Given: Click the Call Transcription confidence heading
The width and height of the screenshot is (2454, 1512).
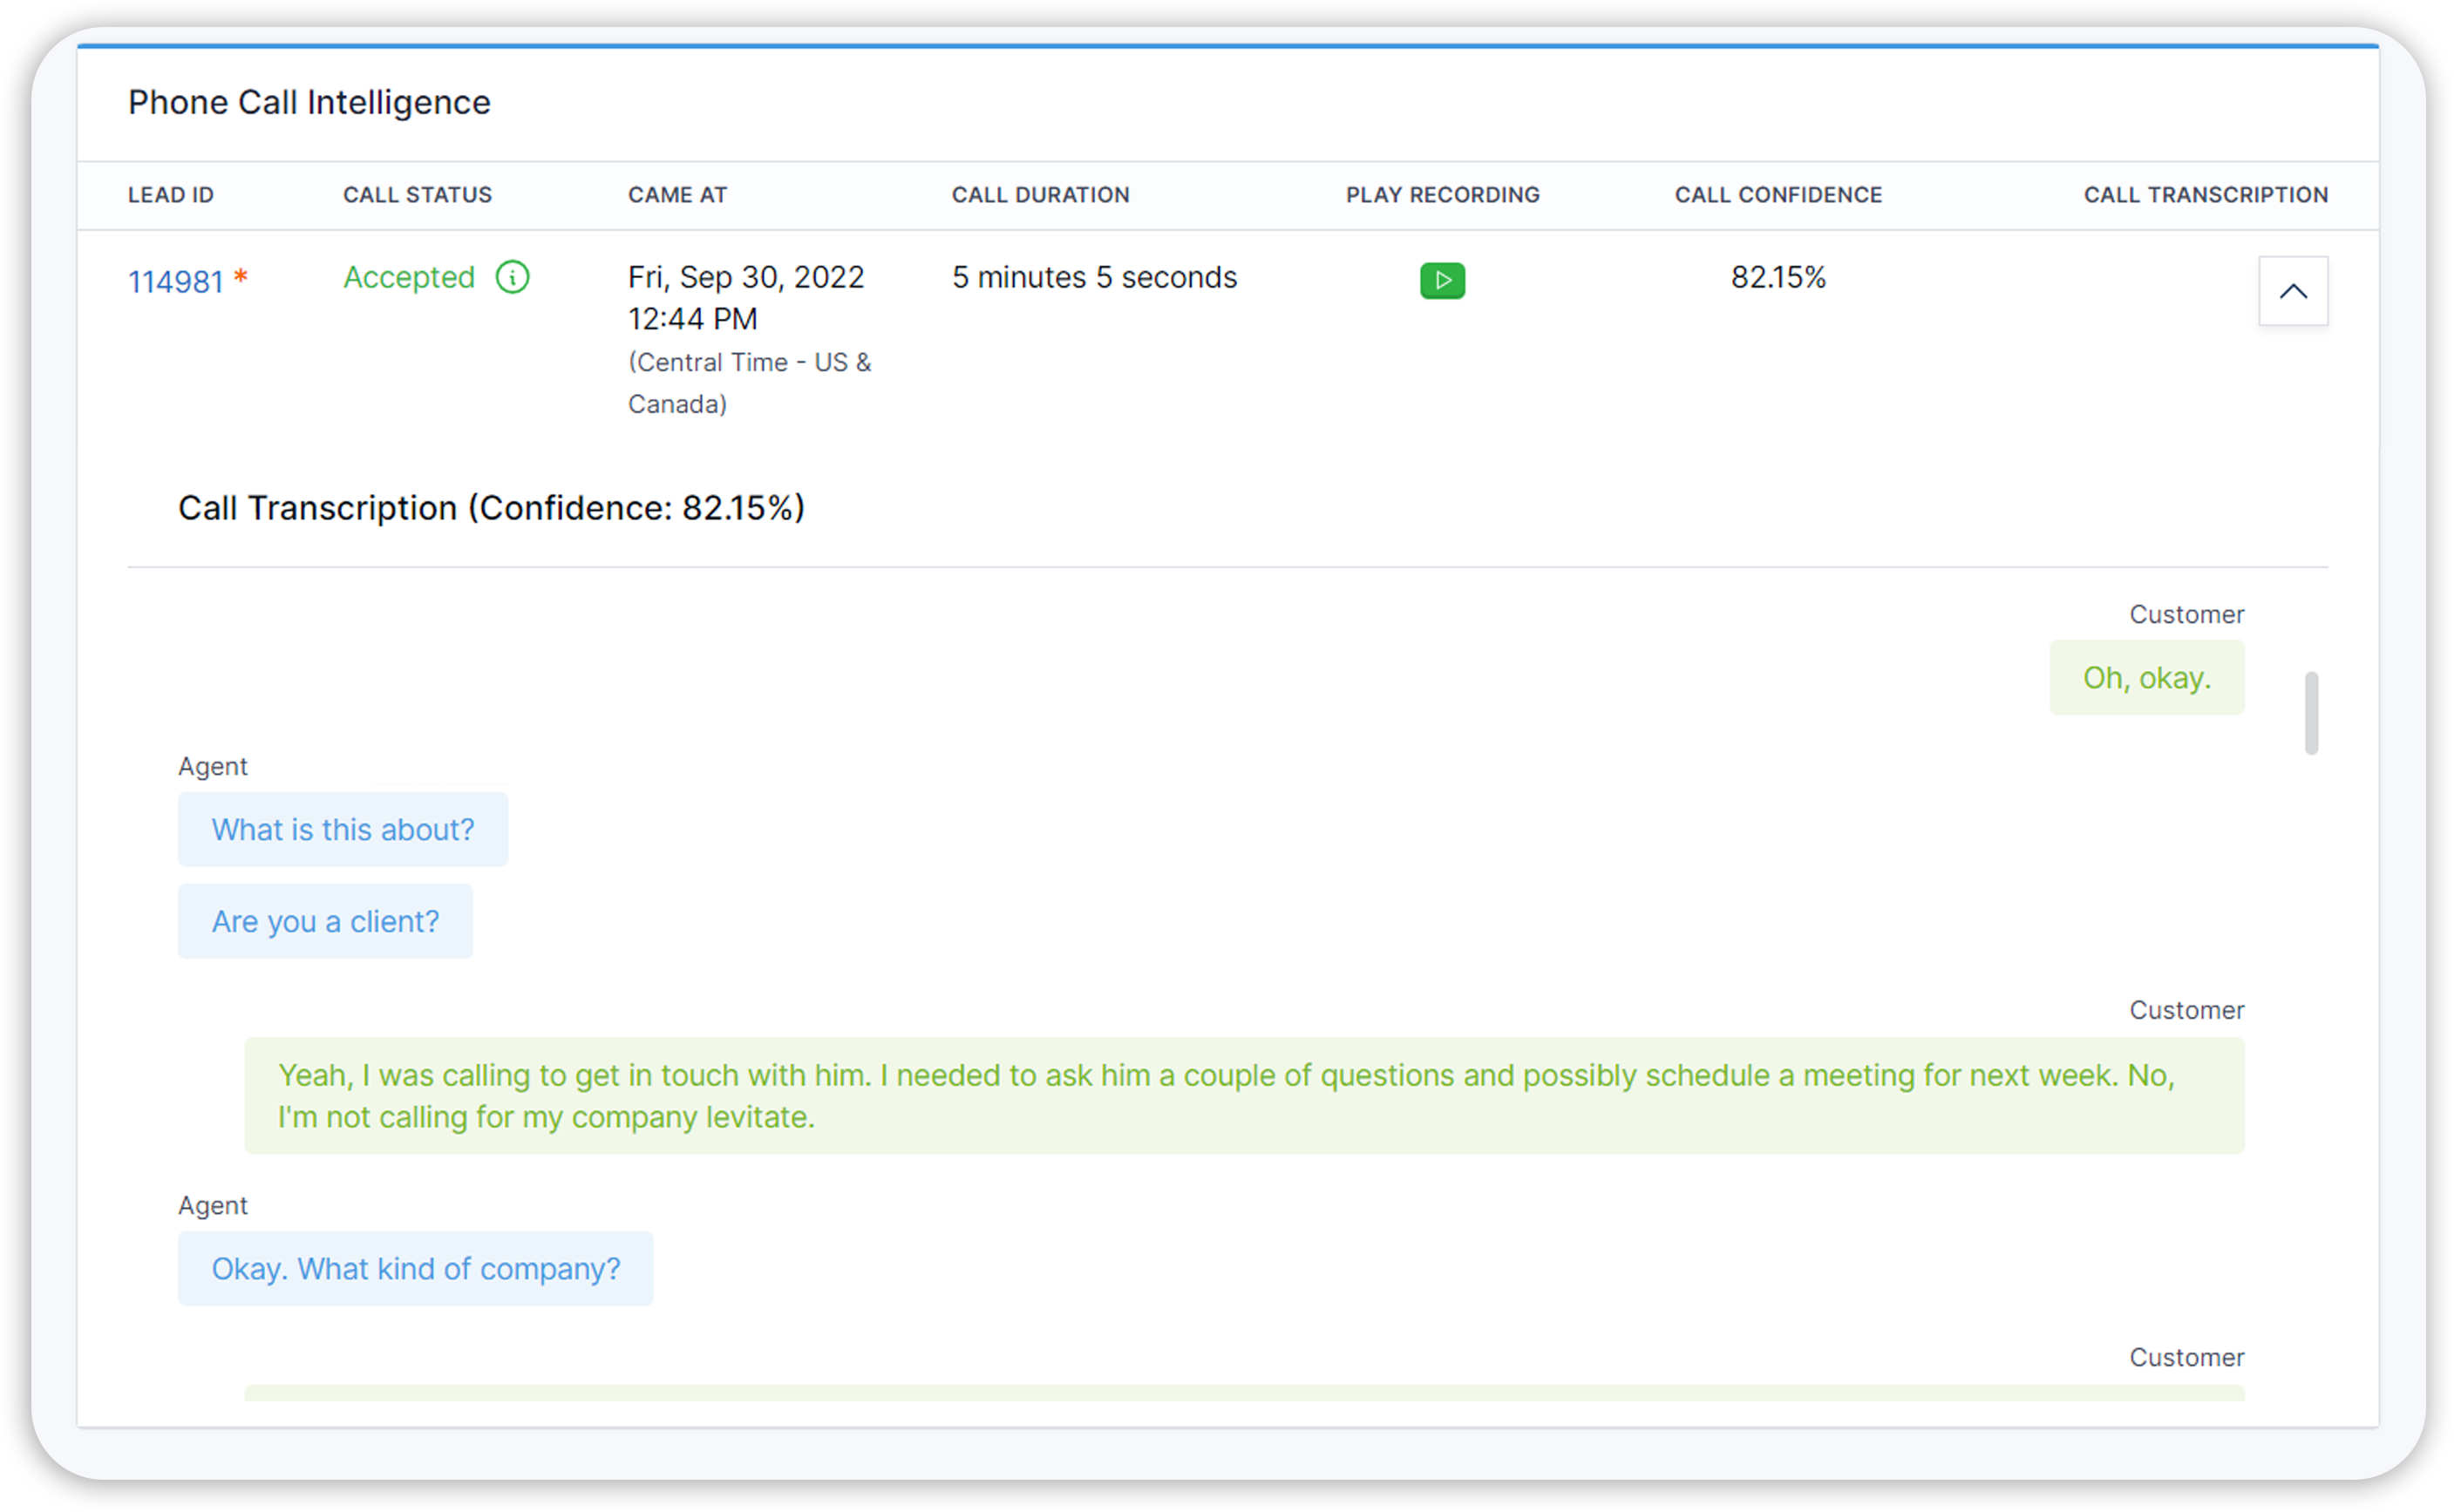Looking at the screenshot, I should [x=491, y=507].
